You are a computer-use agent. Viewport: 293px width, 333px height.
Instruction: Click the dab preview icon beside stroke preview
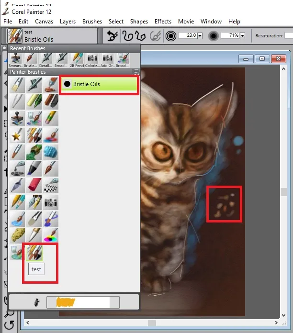[x=37, y=302]
